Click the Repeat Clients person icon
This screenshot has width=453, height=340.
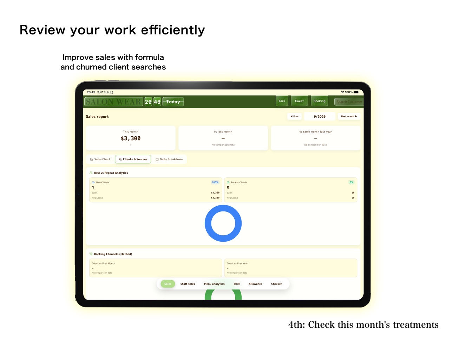[228, 182]
